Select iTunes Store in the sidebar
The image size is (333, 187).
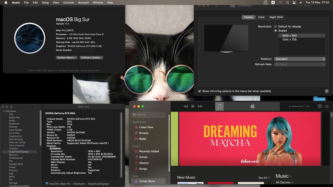(x=148, y=181)
